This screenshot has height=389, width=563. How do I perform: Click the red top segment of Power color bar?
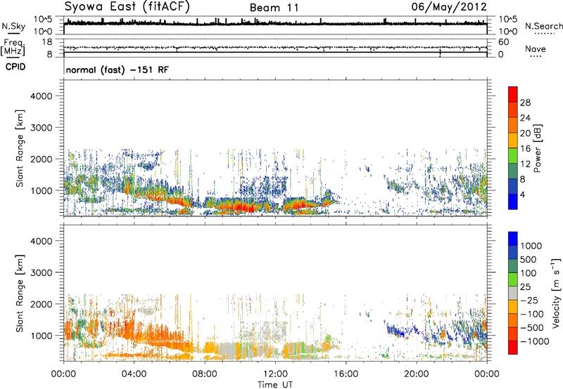pyautogui.click(x=513, y=94)
